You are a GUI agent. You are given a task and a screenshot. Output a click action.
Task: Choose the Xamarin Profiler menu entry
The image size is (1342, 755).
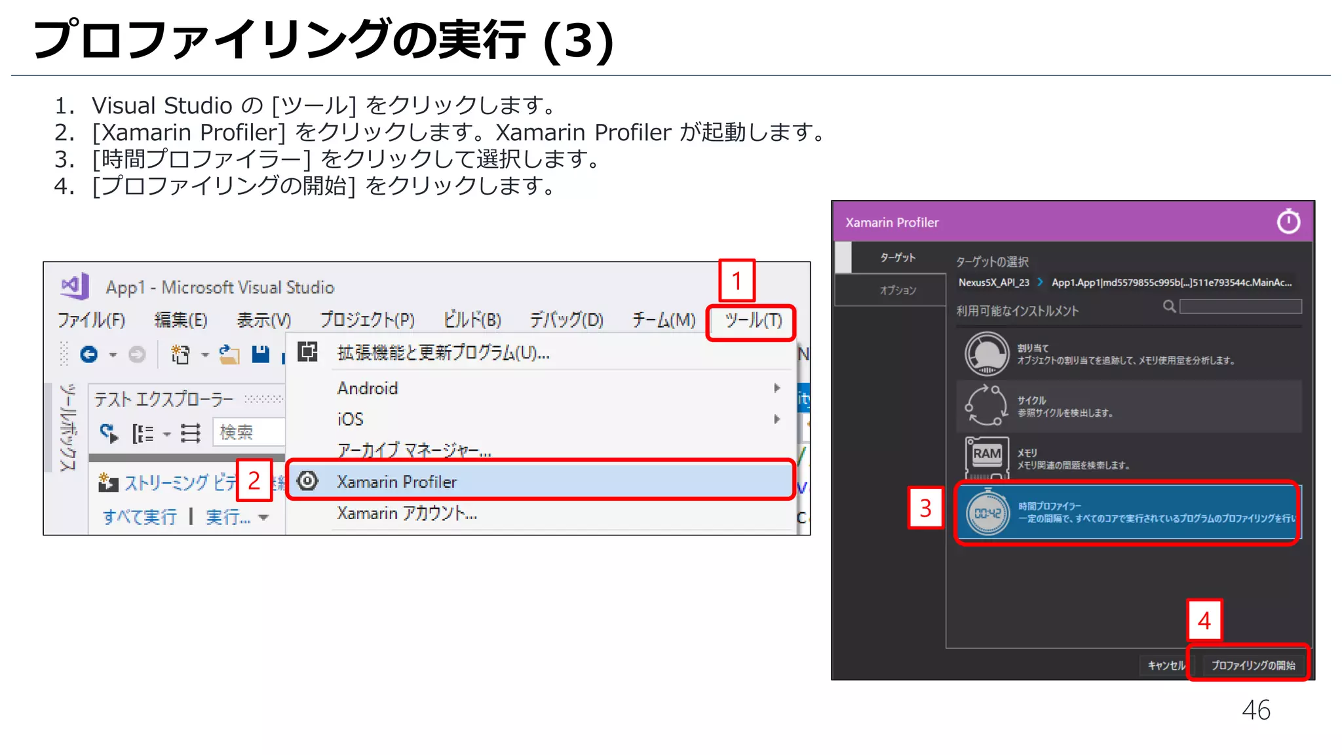coord(541,481)
